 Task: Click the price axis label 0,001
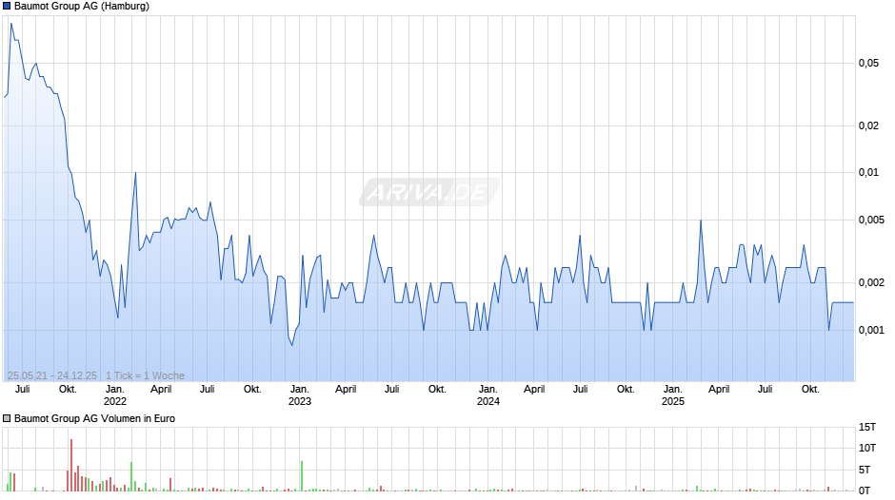(x=871, y=330)
